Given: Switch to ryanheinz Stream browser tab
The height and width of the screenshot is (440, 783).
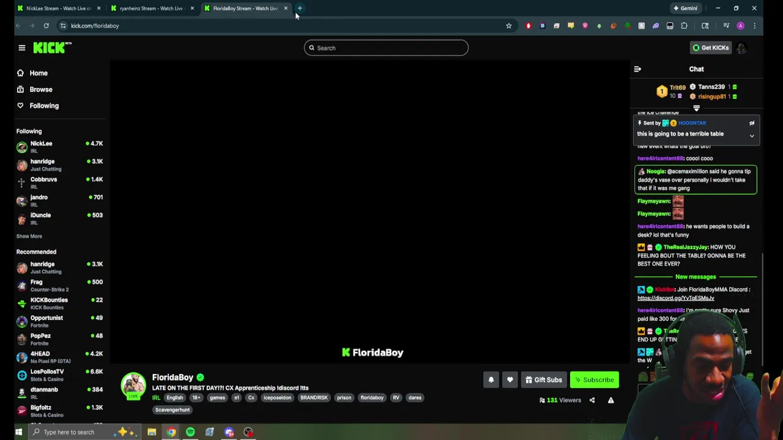Looking at the screenshot, I should (151, 8).
